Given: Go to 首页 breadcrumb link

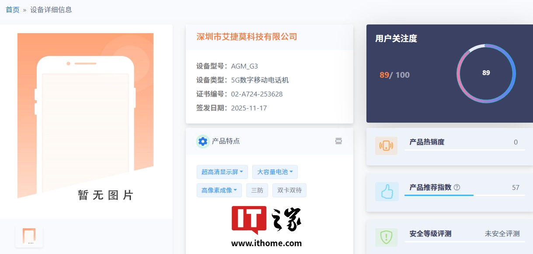Looking at the screenshot, I should [13, 10].
